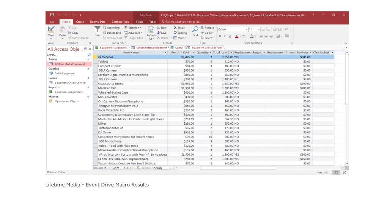Switch to Datasheet View in status bar

point(336,172)
